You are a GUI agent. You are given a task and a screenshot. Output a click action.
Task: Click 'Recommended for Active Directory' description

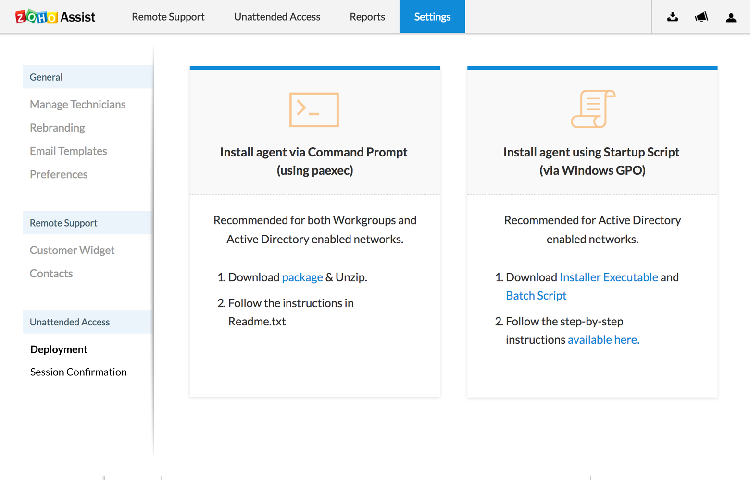point(592,230)
